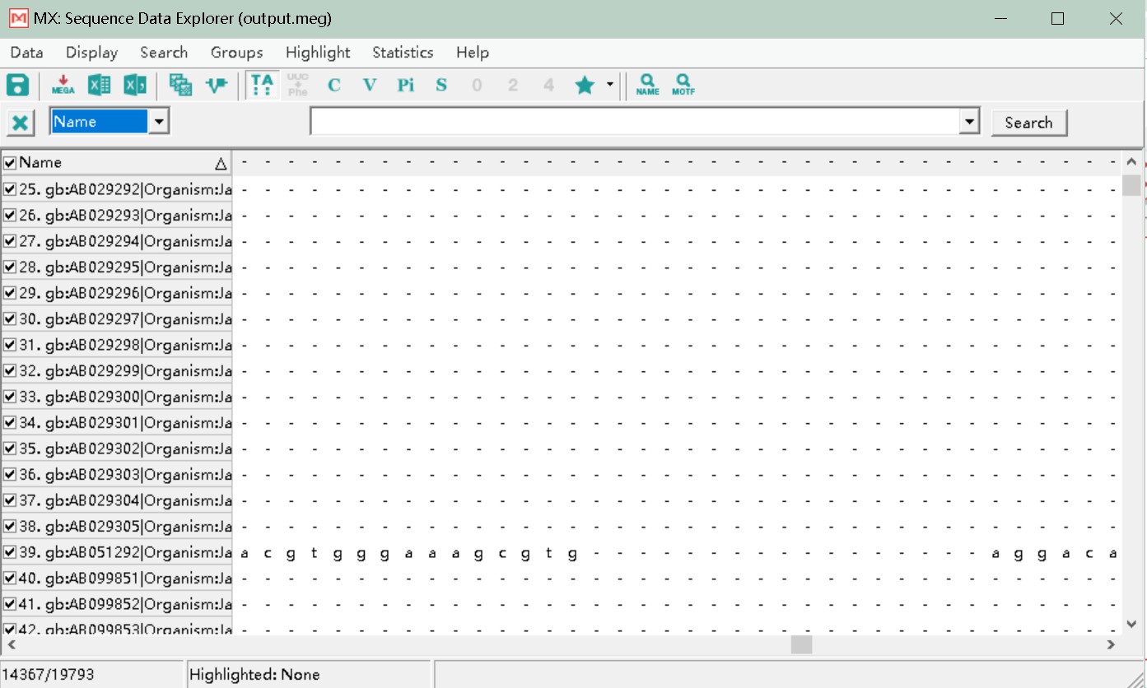The height and width of the screenshot is (688, 1147).
Task: Expand the search text history dropdown
Action: point(971,123)
